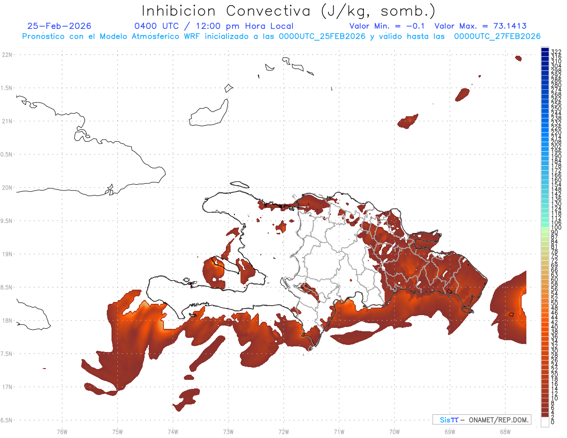Click the '20N' latitude label
567x438 pixels.
tap(7, 188)
